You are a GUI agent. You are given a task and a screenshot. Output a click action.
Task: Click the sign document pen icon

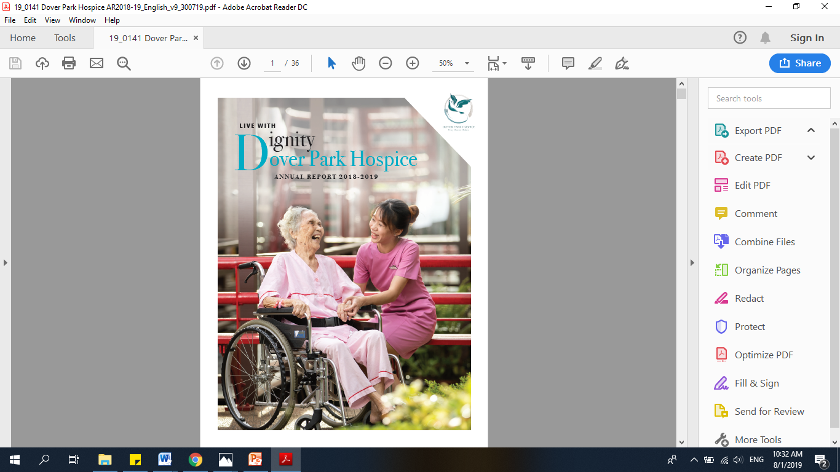622,63
